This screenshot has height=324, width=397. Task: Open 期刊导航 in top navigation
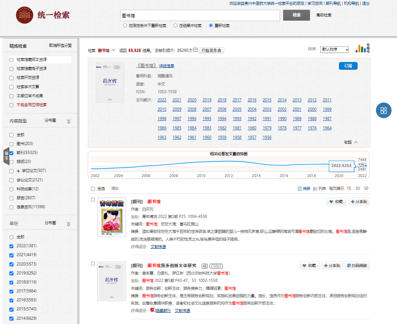point(333,4)
